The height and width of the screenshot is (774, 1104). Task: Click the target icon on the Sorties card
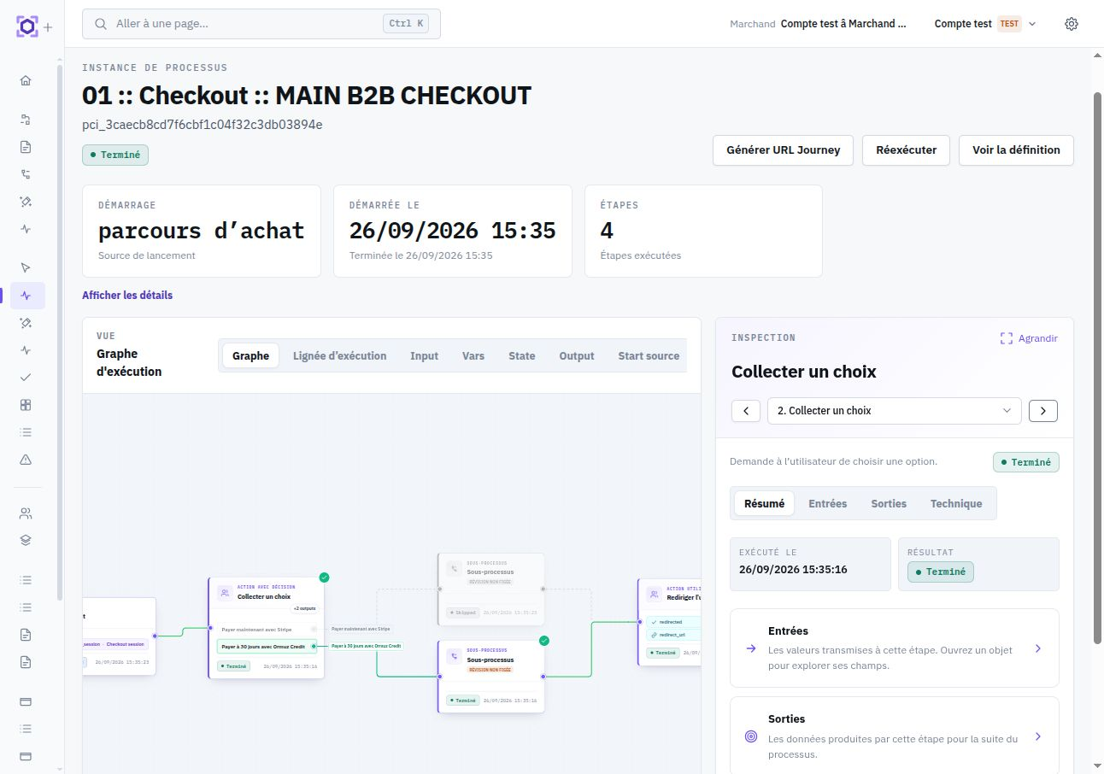point(751,736)
